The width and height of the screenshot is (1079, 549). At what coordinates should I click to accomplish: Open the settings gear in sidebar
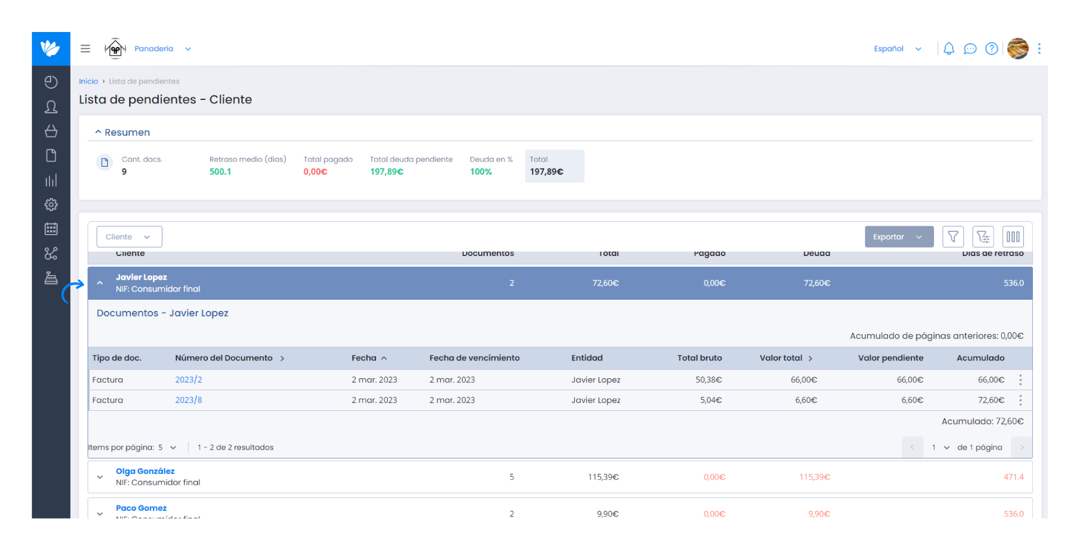tap(51, 204)
